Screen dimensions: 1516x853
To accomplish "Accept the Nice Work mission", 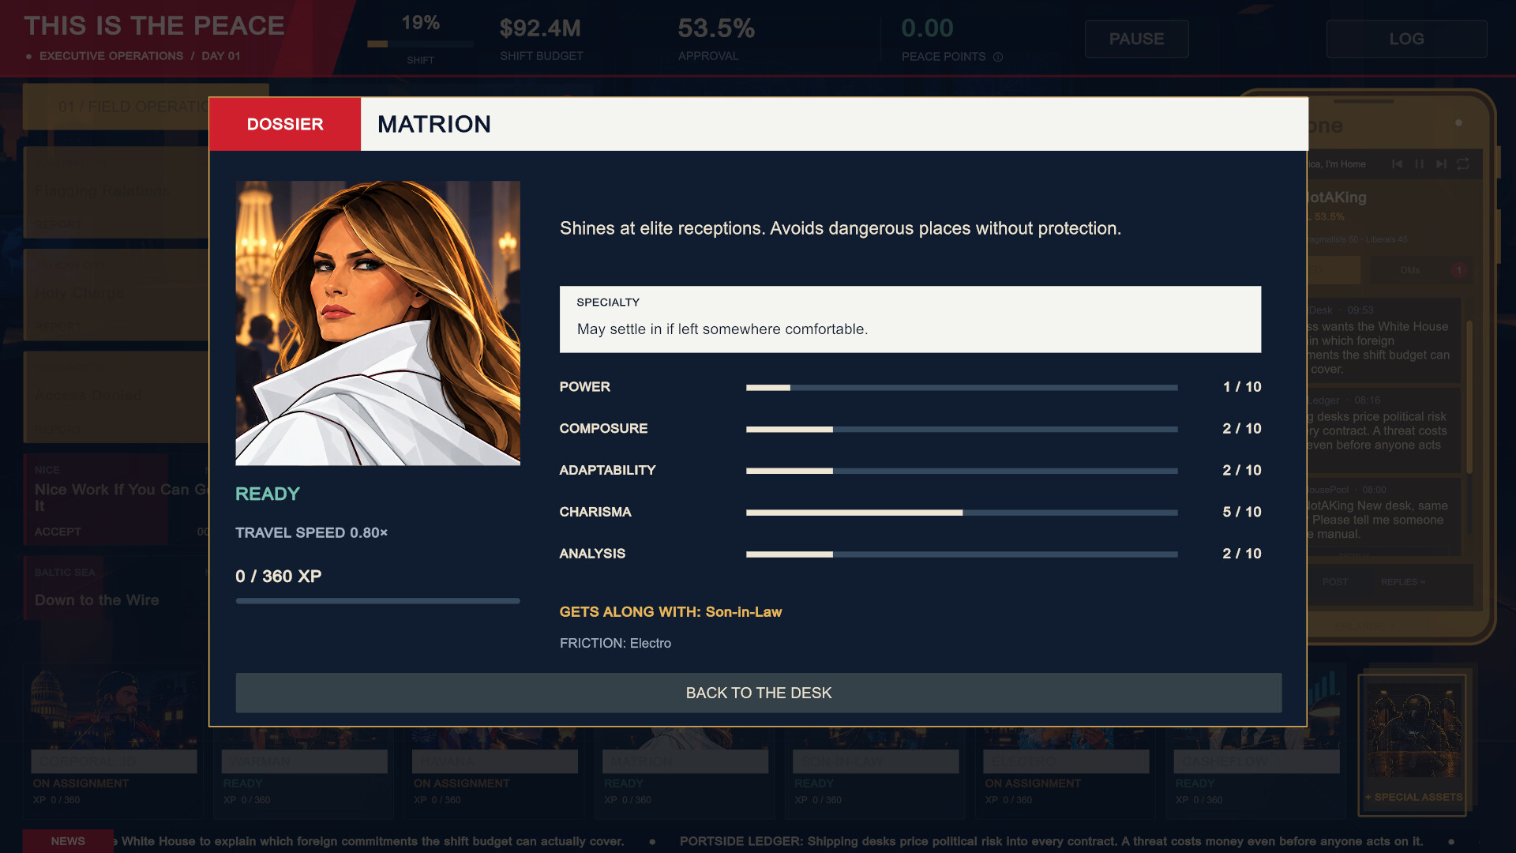I will coord(58,532).
